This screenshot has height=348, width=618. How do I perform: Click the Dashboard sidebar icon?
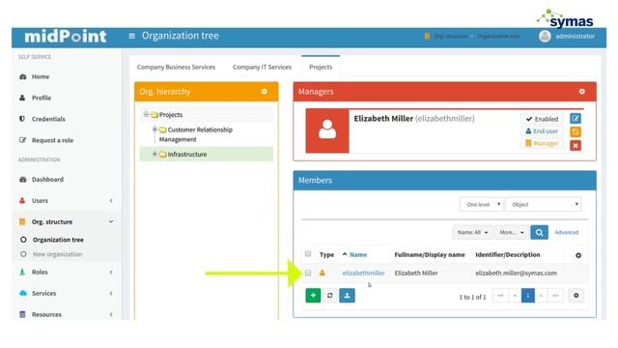[x=23, y=179]
